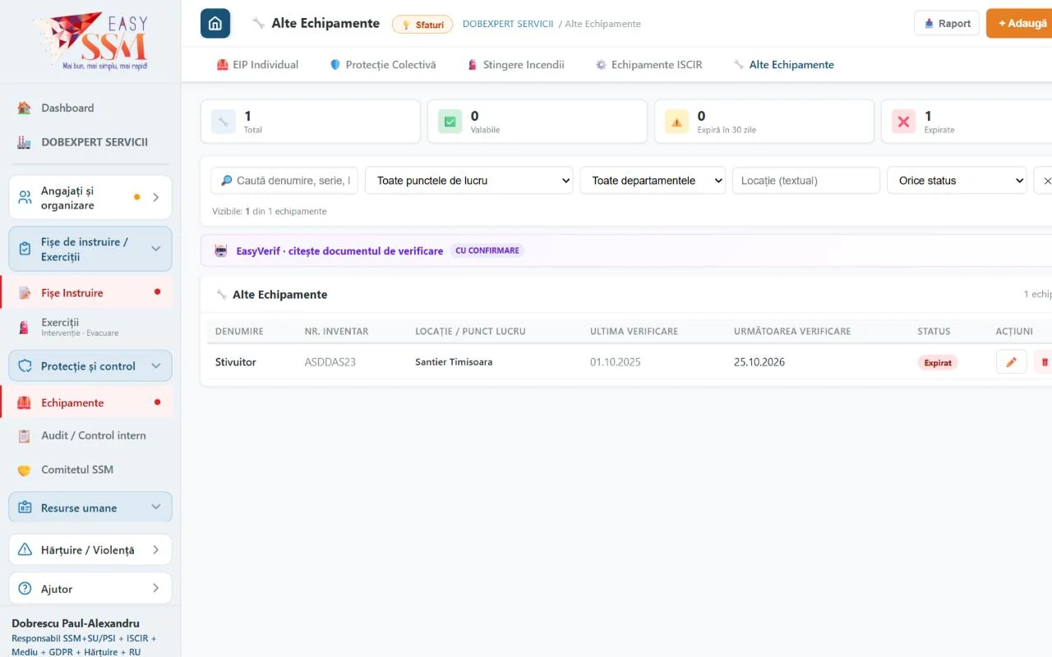This screenshot has height=657, width=1052.
Task: Click the URMĂTOAREA VERIFICARE column header
Action: pyautogui.click(x=792, y=331)
